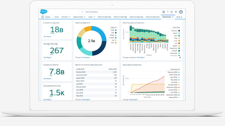
Task: Open the Setup gear icon
Action: point(172,12)
